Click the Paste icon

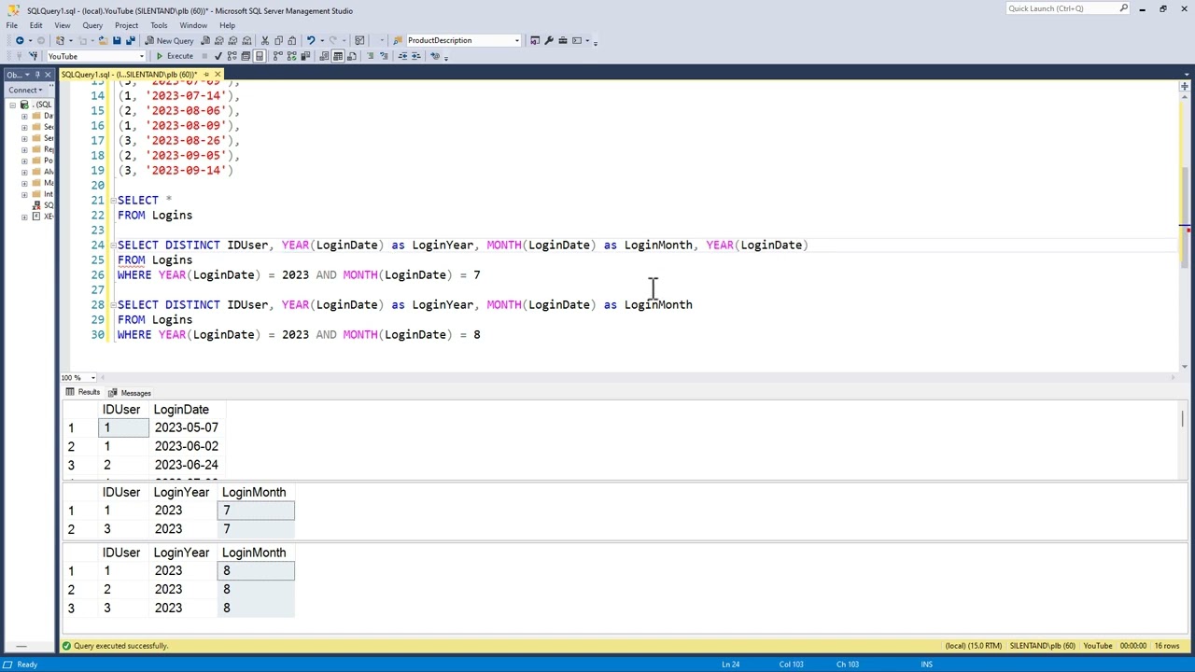[292, 40]
